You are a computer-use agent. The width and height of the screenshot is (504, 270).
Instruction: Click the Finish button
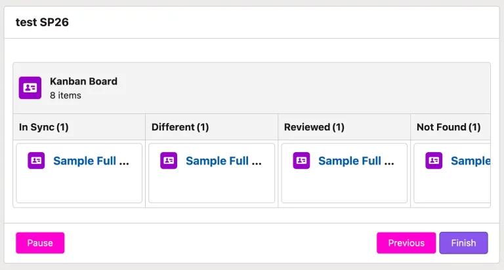(463, 242)
